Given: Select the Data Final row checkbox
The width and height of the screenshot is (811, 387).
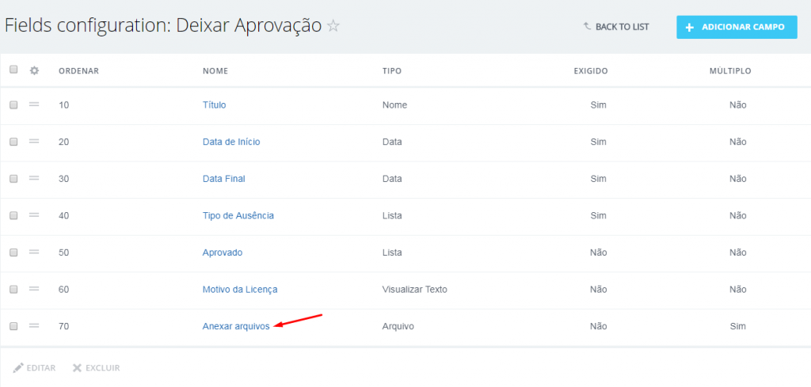Looking at the screenshot, I should pos(14,179).
